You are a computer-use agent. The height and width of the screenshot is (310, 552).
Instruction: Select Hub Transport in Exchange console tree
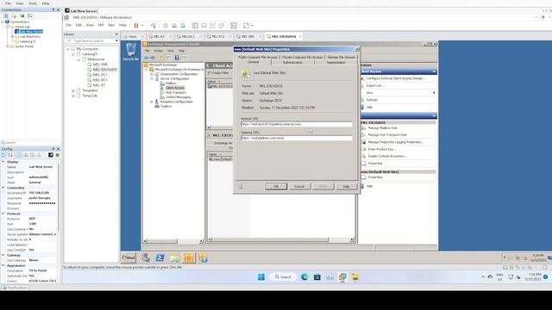coord(176,92)
